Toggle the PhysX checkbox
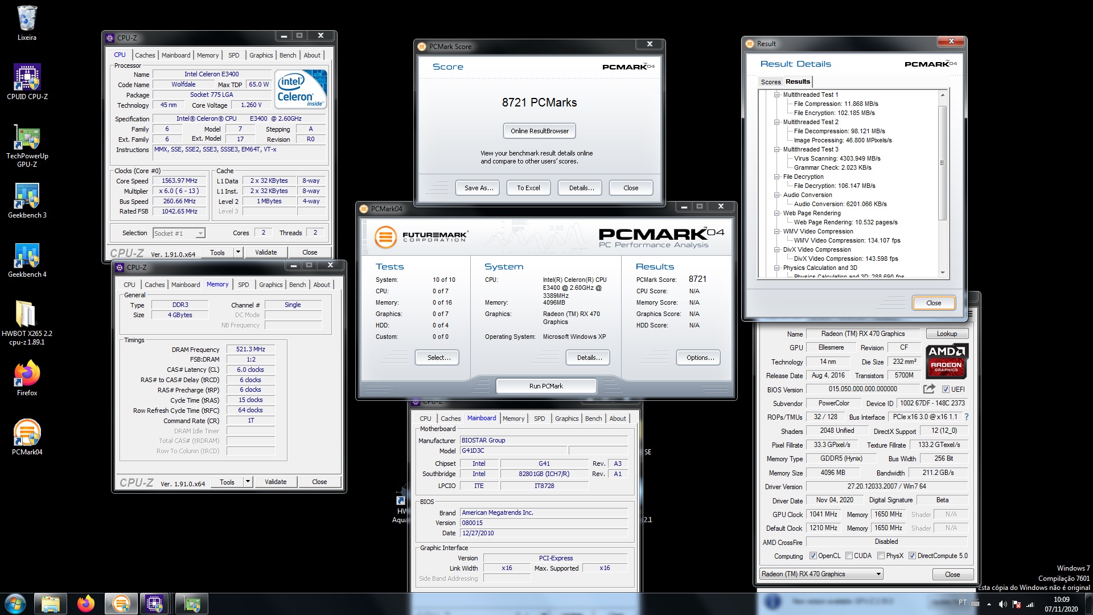 [881, 556]
